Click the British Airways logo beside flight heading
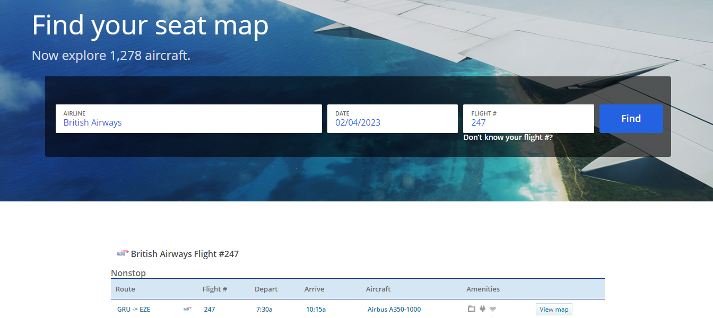 click(123, 254)
